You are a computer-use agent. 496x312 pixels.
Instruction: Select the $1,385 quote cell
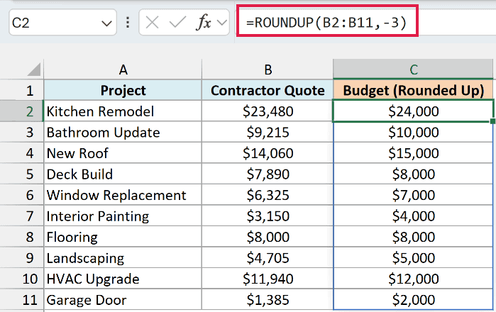[268, 299]
